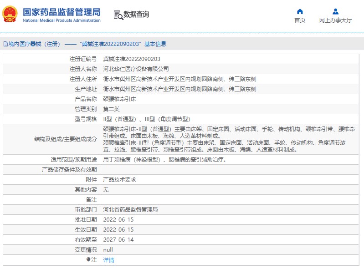Click the document icon before 境内医疗器械
364x268 pixels.
click(x=5, y=44)
